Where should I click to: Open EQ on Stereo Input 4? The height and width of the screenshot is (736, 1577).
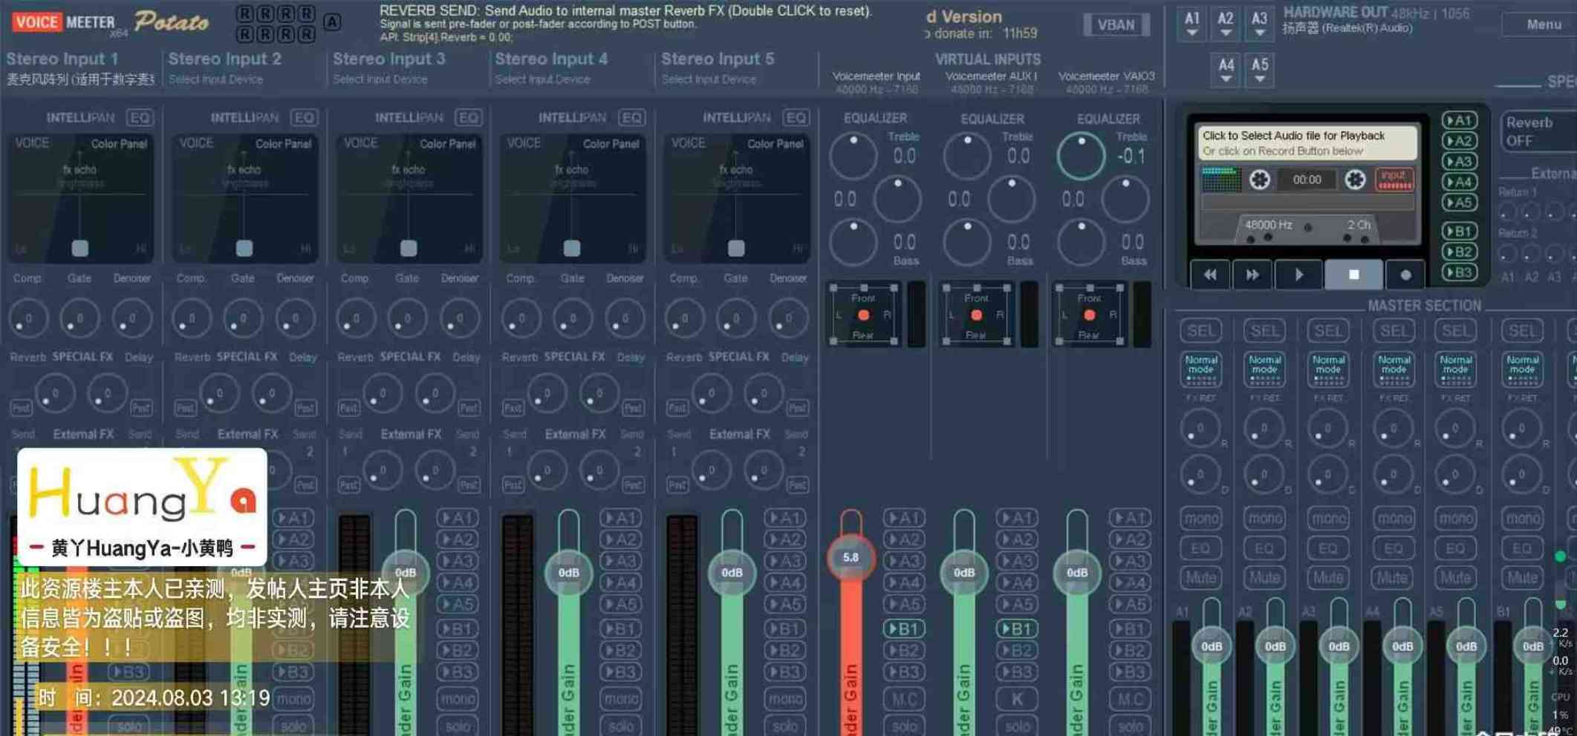click(632, 118)
